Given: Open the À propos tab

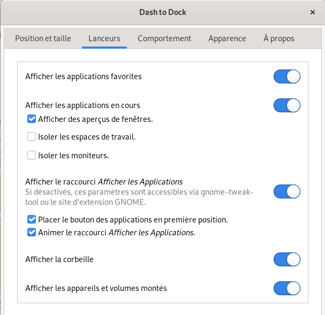Looking at the screenshot, I should point(279,39).
